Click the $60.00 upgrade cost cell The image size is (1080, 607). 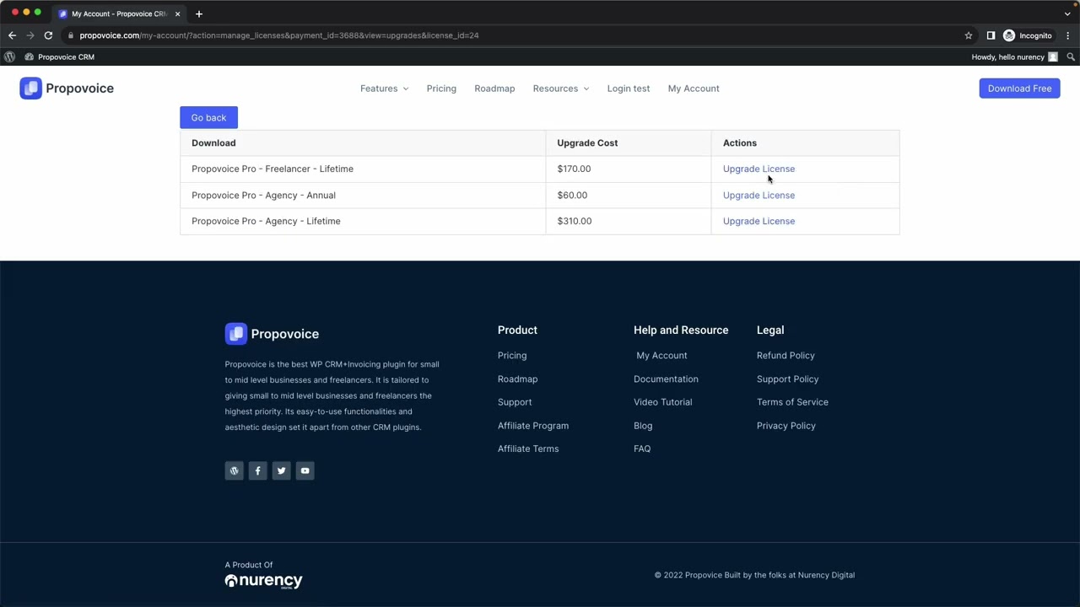click(x=628, y=195)
